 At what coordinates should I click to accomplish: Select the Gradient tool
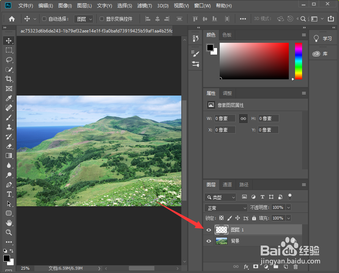coord(8,156)
